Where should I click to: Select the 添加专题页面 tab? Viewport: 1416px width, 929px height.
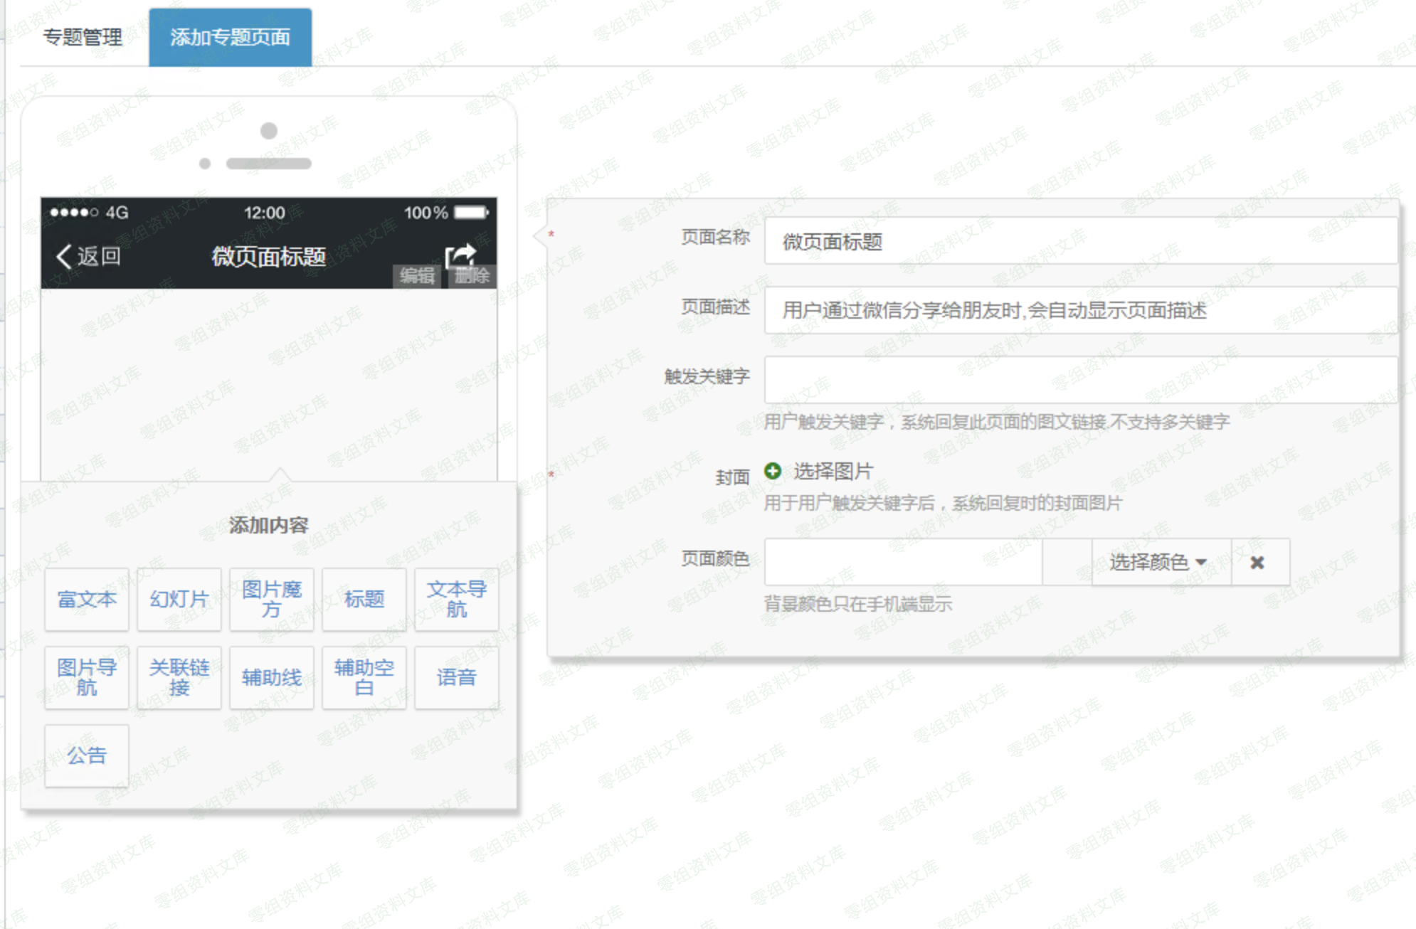tap(230, 37)
